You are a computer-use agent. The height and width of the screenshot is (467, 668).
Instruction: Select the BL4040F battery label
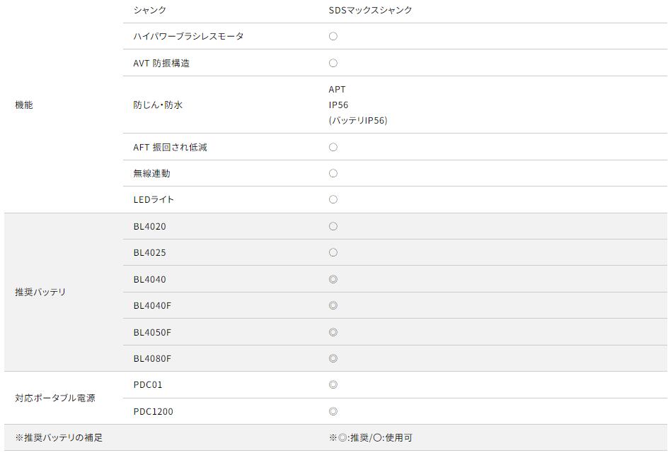pos(152,305)
